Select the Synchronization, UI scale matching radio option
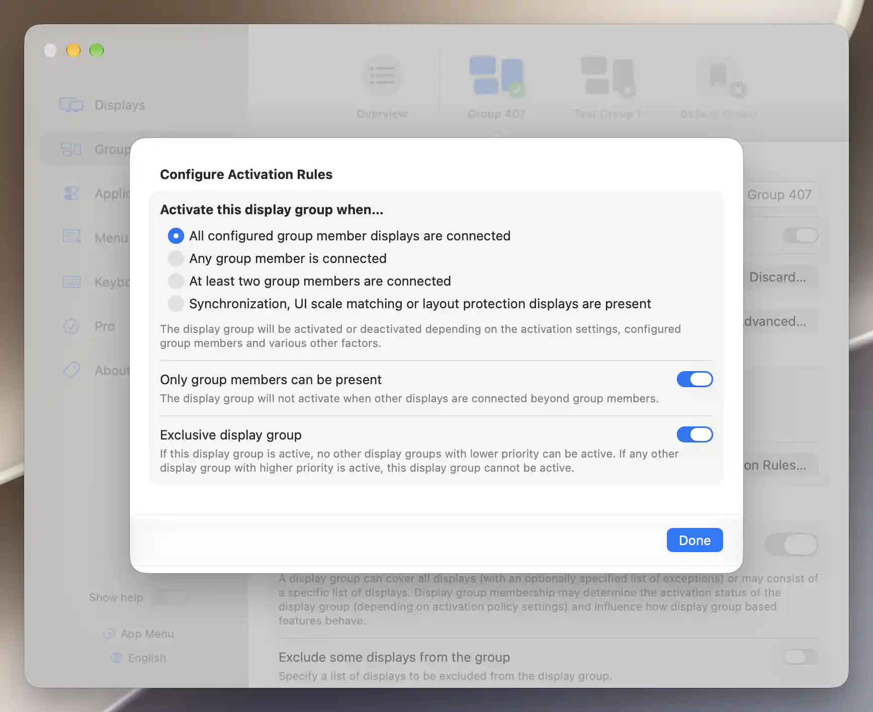Viewport: 873px width, 712px height. click(x=176, y=304)
